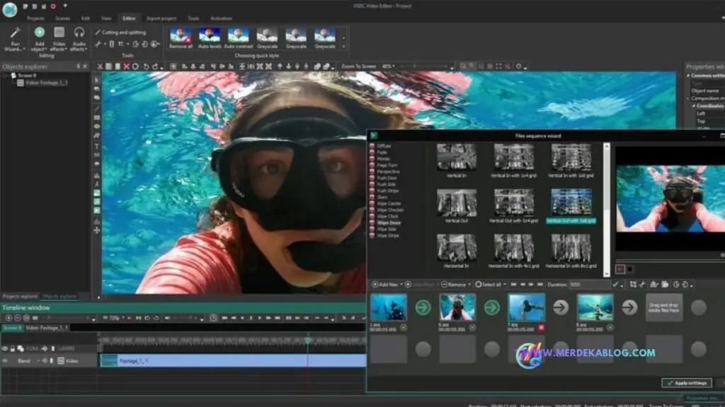
Task: Expand the quick styles gallery arrow
Action: point(343,47)
